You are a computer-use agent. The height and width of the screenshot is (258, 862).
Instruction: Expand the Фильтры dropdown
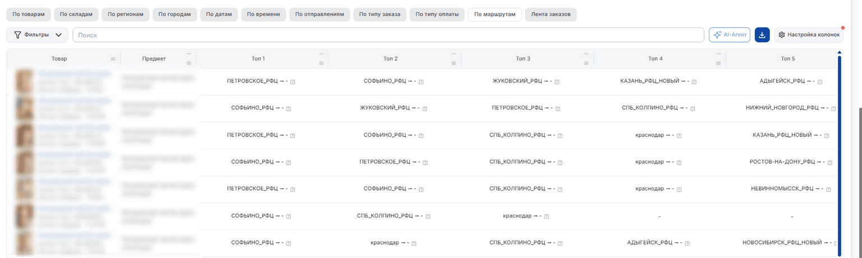38,35
